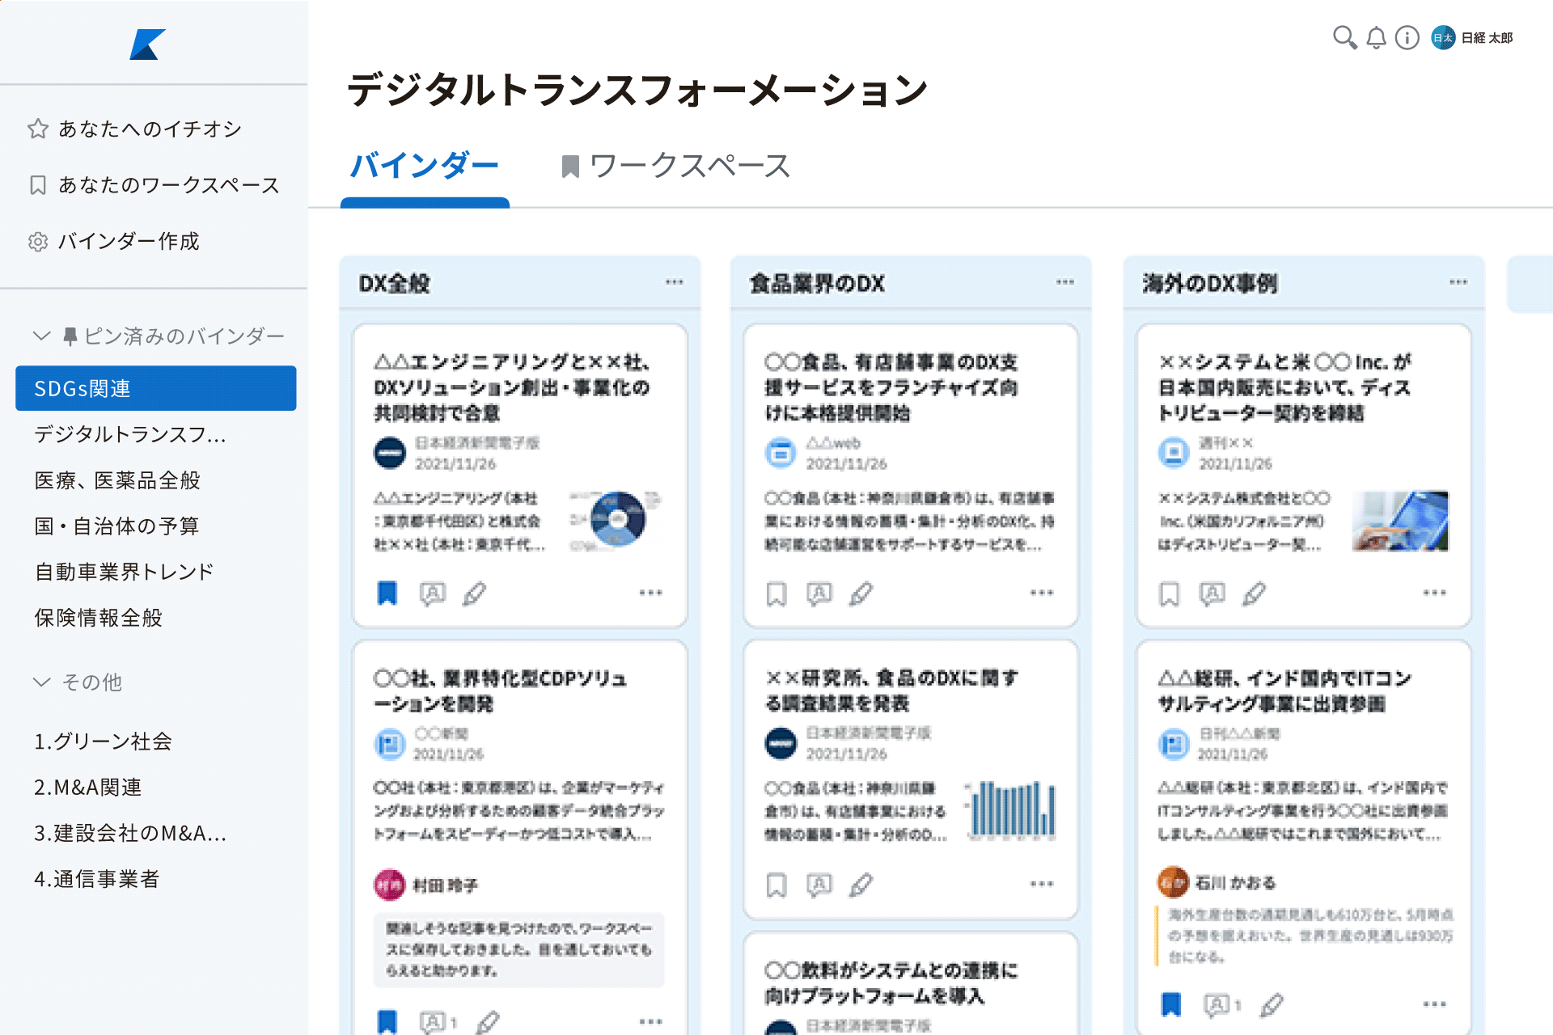Open ××研究所、食品のDX article title
Viewport: 1553px width, 1035px height.
click(x=892, y=691)
